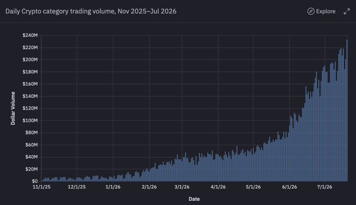356x205 pixels.
Task: Click the chart title text
Action: [91, 12]
